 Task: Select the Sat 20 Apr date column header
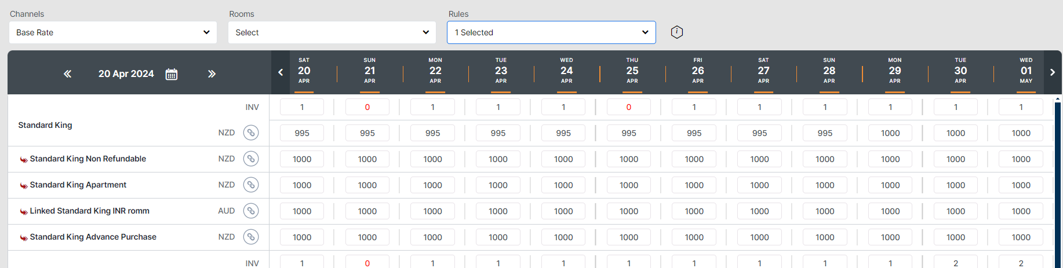coord(304,71)
